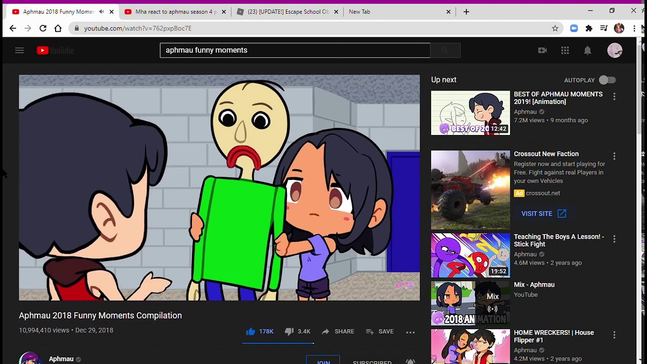Open the create video camera icon

[x=542, y=50]
